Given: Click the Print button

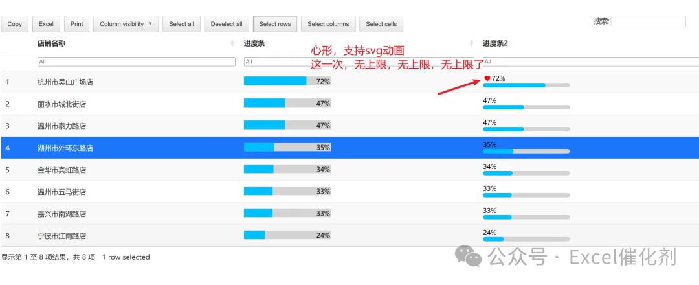Looking at the screenshot, I should click(x=76, y=24).
